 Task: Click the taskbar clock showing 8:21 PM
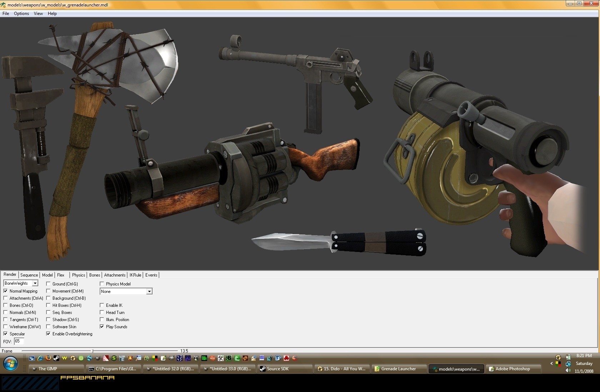[584, 356]
